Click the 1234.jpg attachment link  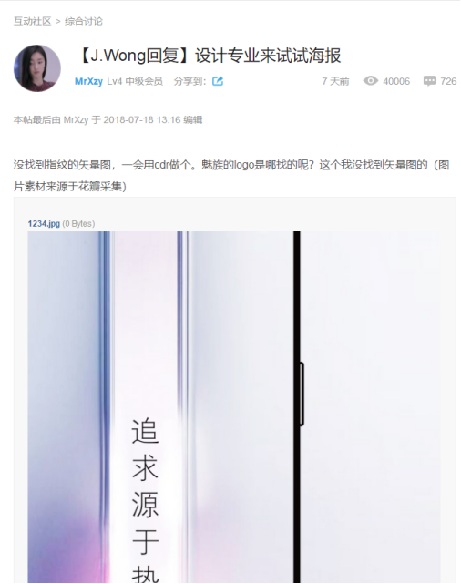44,223
